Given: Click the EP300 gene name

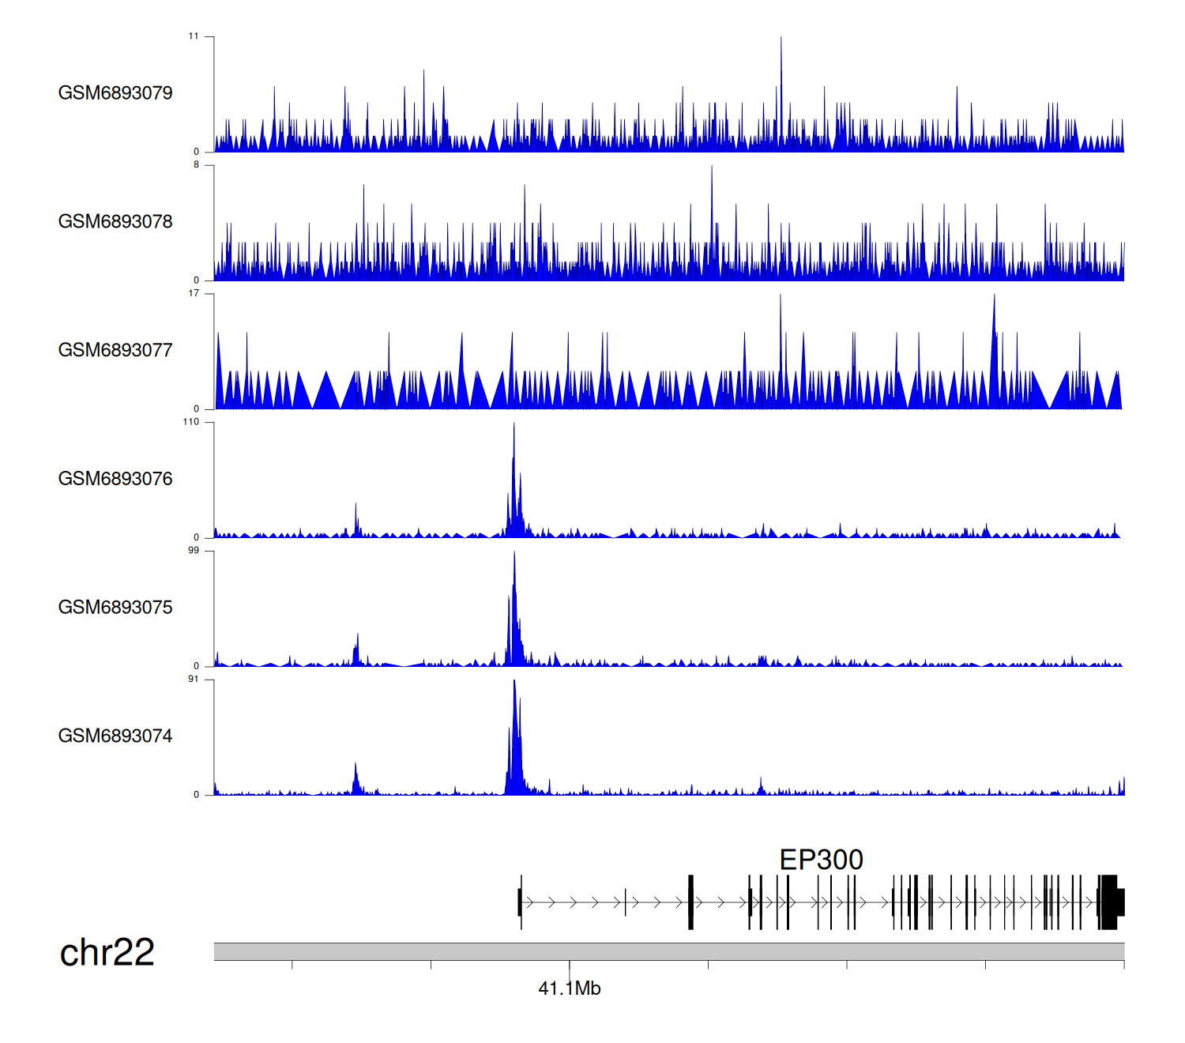Looking at the screenshot, I should [821, 860].
